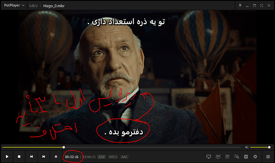This screenshot has height=163, width=275.
Task: Open a file with the eject button
Action: [x=56, y=157]
